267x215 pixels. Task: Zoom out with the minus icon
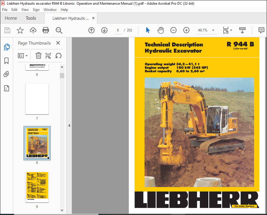(173, 30)
